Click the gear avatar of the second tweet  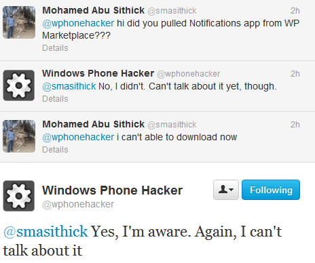[19, 85]
